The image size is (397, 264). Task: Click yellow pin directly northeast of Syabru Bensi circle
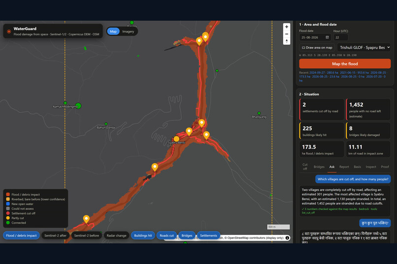[189, 131]
